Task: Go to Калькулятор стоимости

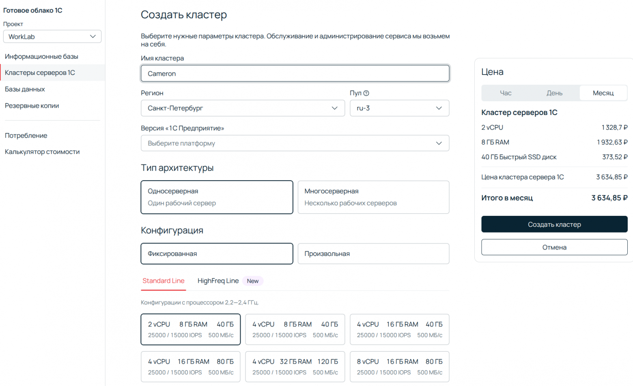Action: point(42,152)
